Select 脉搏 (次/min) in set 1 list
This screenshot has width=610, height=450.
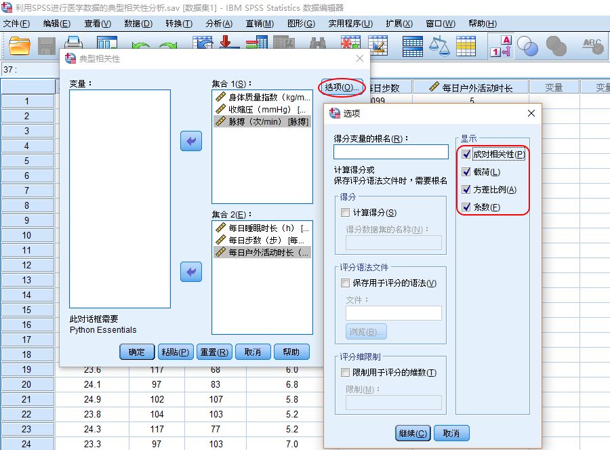tap(262, 121)
